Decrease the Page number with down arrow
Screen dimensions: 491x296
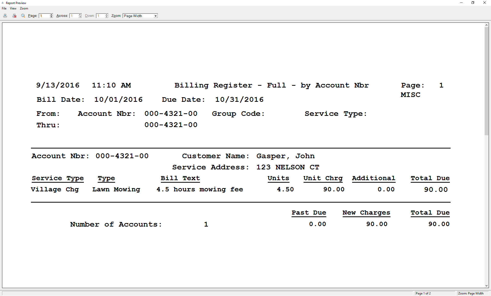51,17
